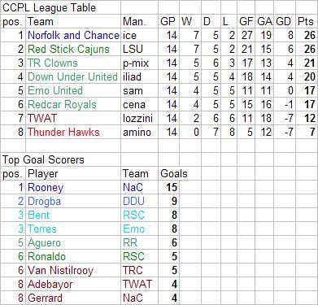Click the GD column header cell

click(x=285, y=21)
